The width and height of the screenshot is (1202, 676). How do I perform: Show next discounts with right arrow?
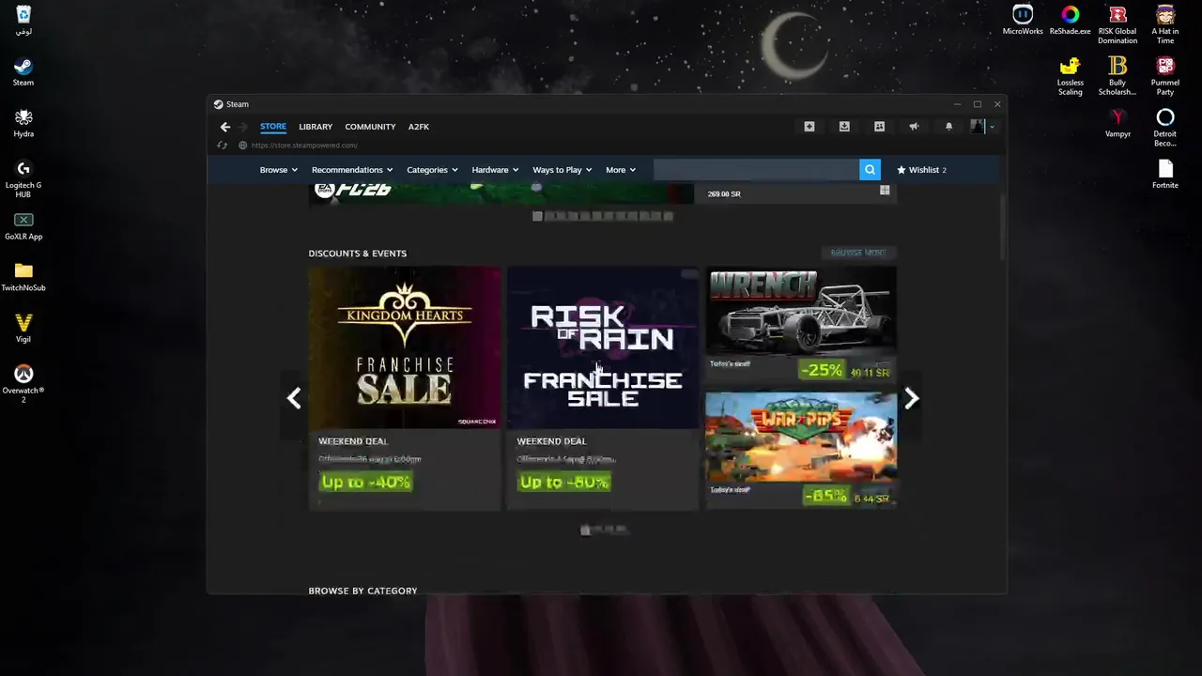pos(911,399)
